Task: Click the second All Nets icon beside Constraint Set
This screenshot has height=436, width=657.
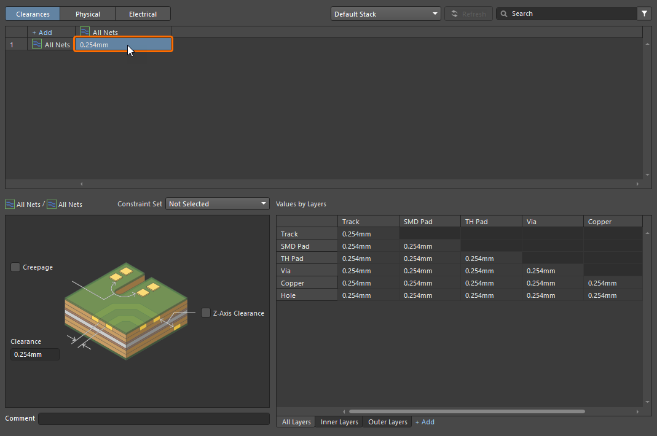Action: 52,204
